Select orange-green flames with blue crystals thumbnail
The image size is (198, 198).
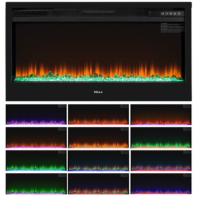click(98, 160)
